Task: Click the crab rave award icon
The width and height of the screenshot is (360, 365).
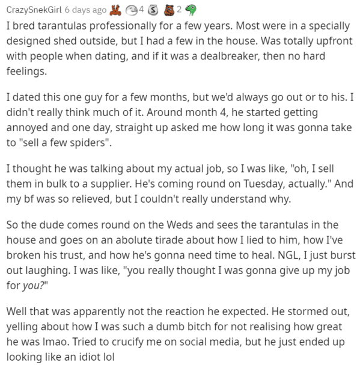Action: tap(115, 10)
